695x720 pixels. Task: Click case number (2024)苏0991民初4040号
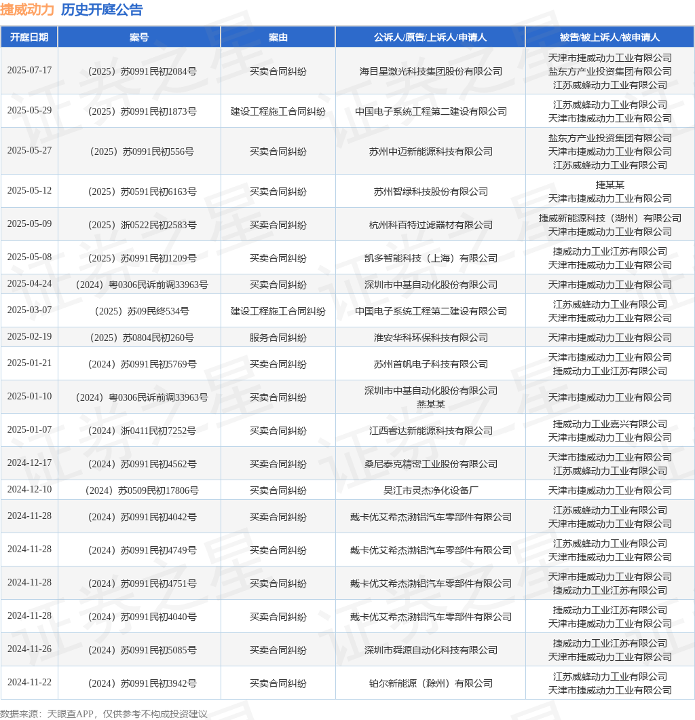click(x=143, y=617)
